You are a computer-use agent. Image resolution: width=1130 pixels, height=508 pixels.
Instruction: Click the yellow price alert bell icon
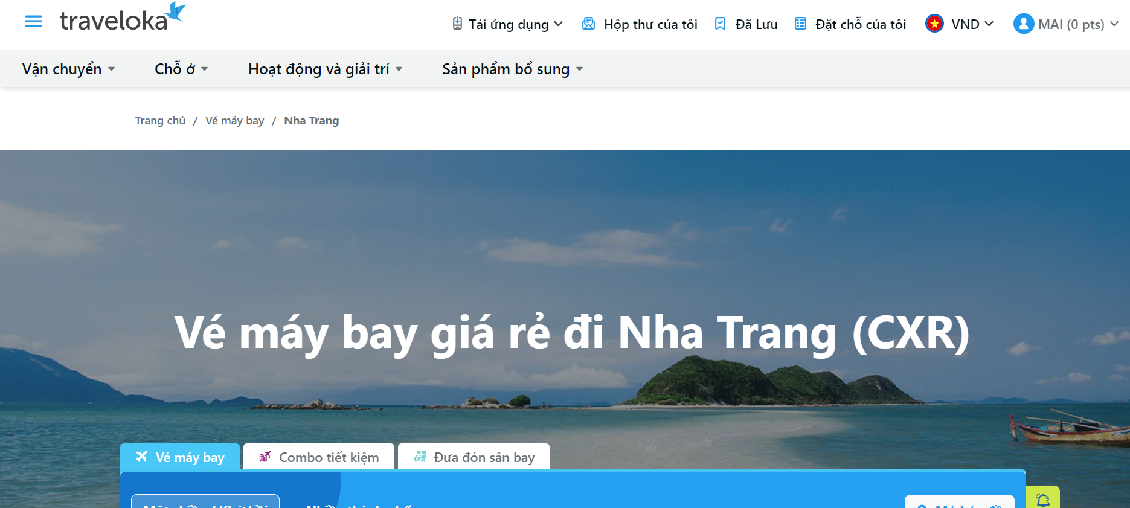tap(1043, 499)
